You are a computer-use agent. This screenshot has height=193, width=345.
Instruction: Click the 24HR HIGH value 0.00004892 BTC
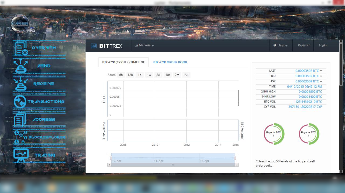310,92
